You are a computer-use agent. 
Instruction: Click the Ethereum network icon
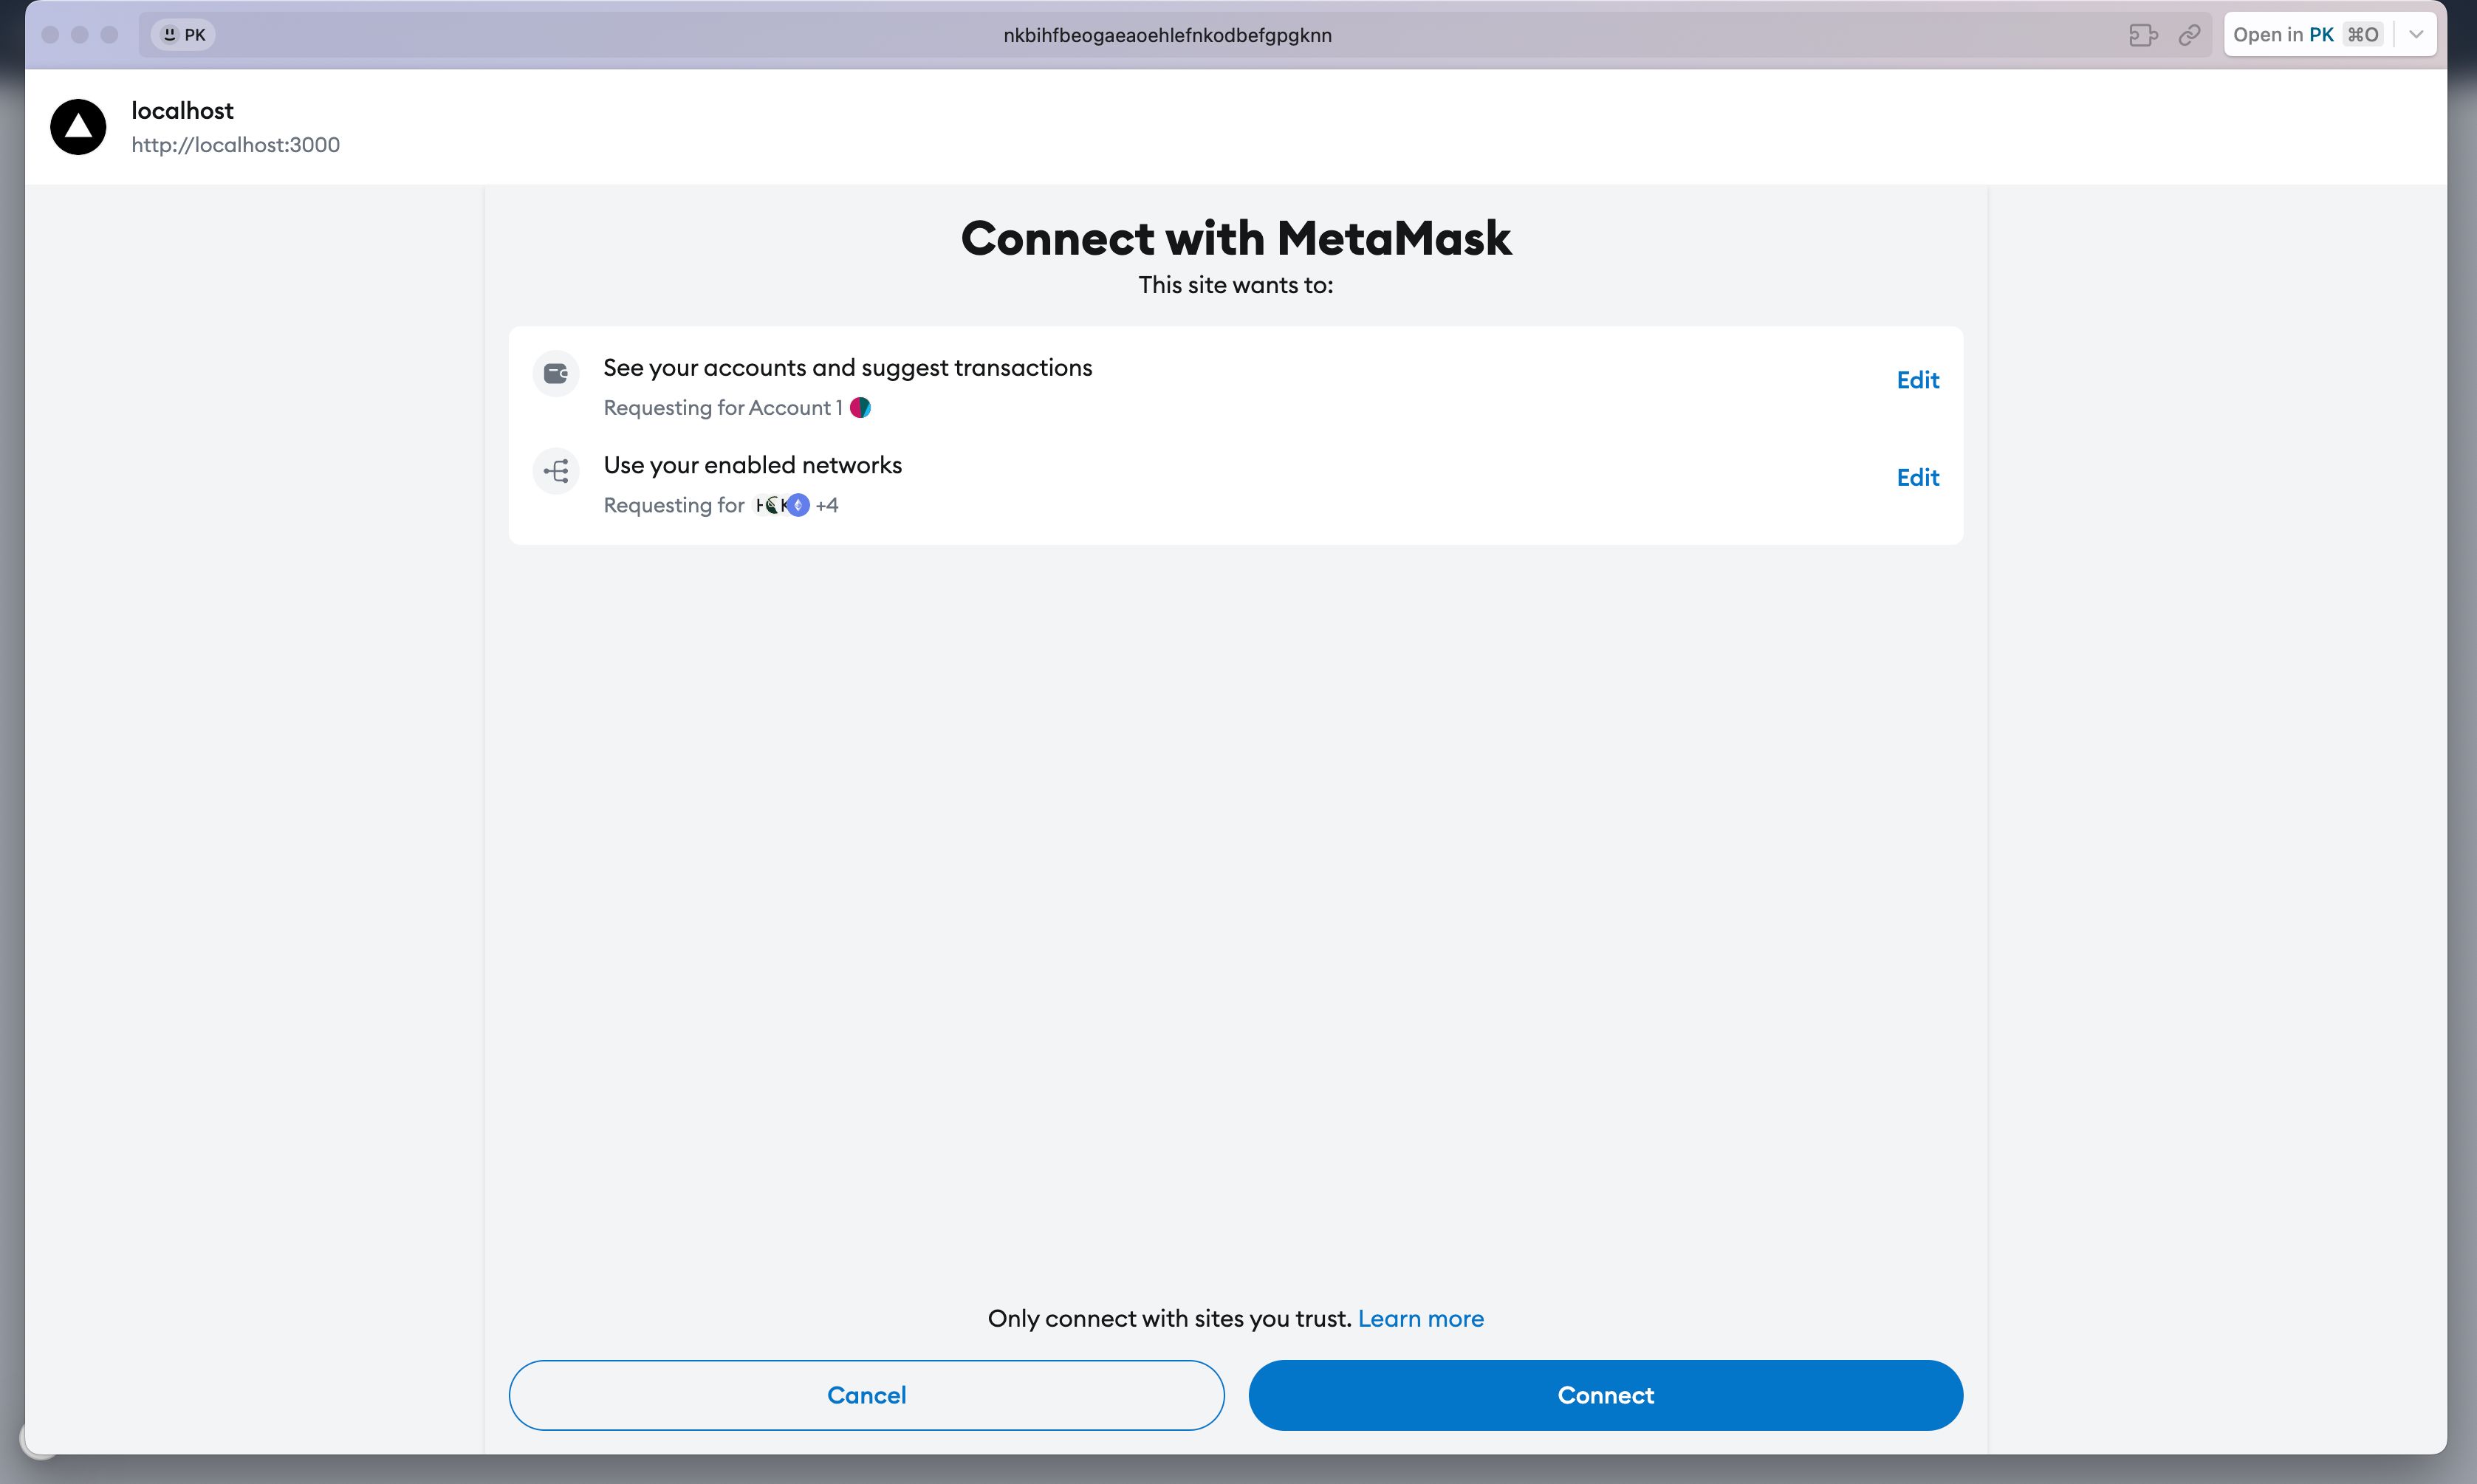click(798, 505)
